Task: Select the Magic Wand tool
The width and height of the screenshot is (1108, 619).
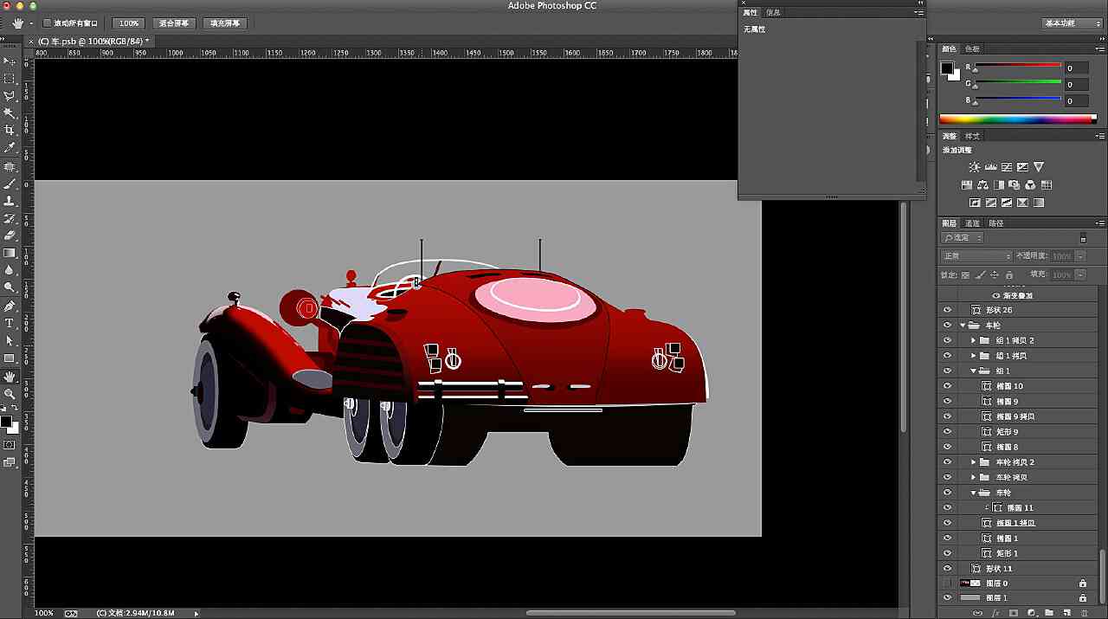Action: click(x=10, y=113)
